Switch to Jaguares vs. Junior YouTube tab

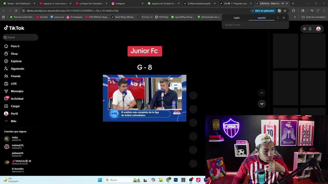click(55, 4)
